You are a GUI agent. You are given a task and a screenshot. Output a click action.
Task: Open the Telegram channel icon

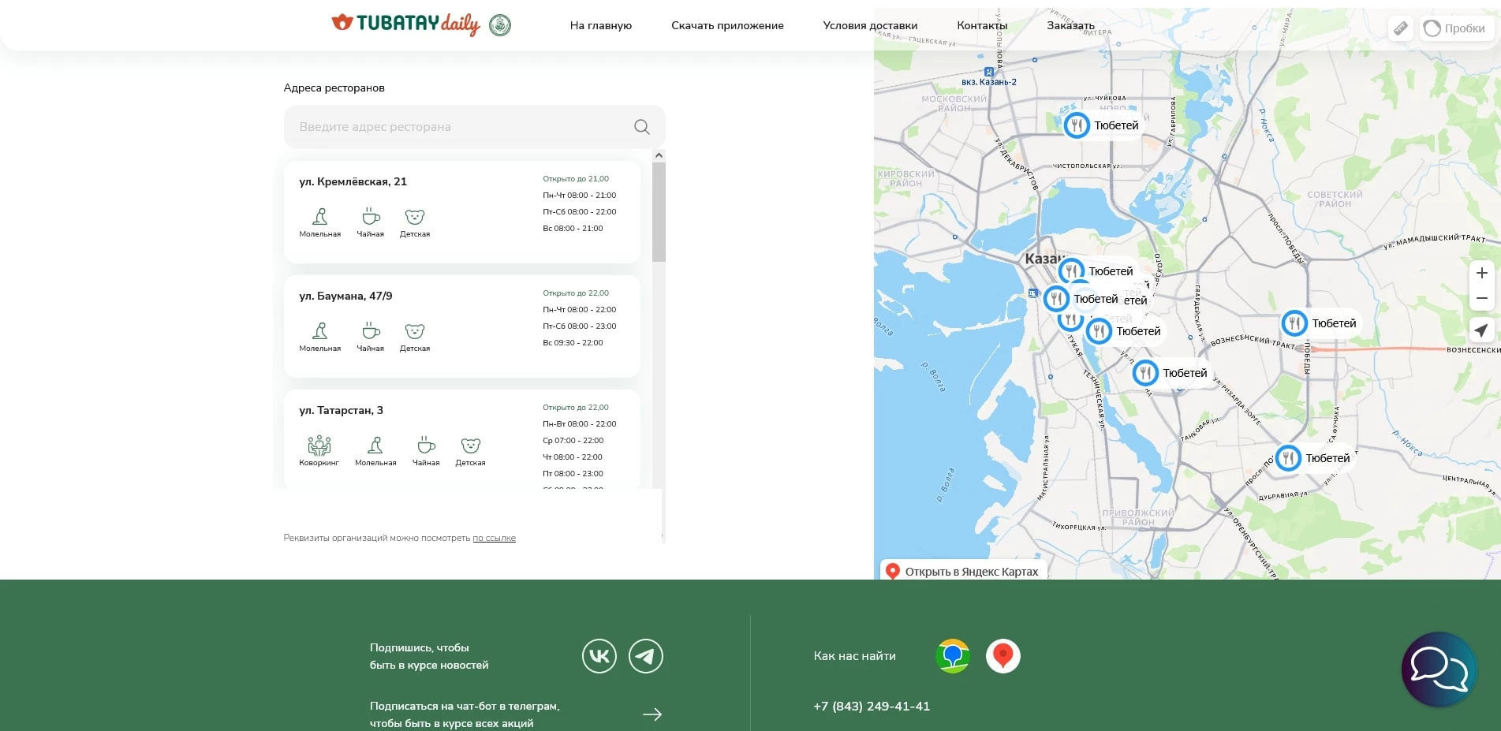click(645, 656)
